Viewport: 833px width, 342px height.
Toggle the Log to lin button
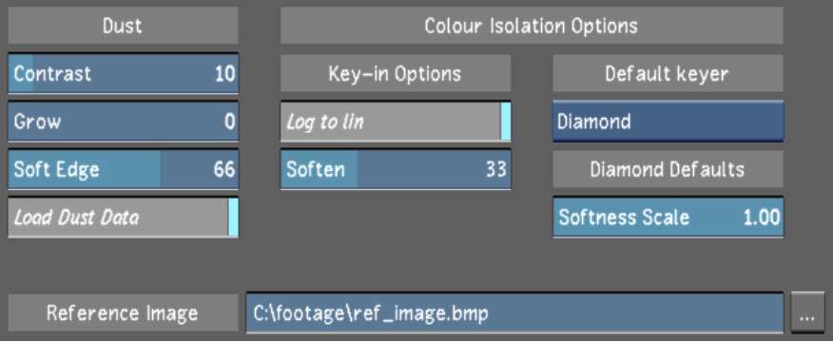click(396, 122)
